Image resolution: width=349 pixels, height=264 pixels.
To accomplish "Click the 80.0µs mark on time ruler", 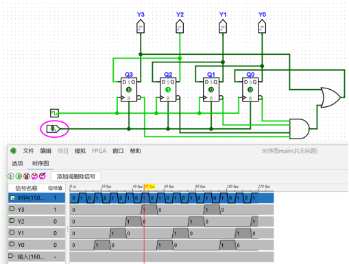I will click(x=200, y=187).
